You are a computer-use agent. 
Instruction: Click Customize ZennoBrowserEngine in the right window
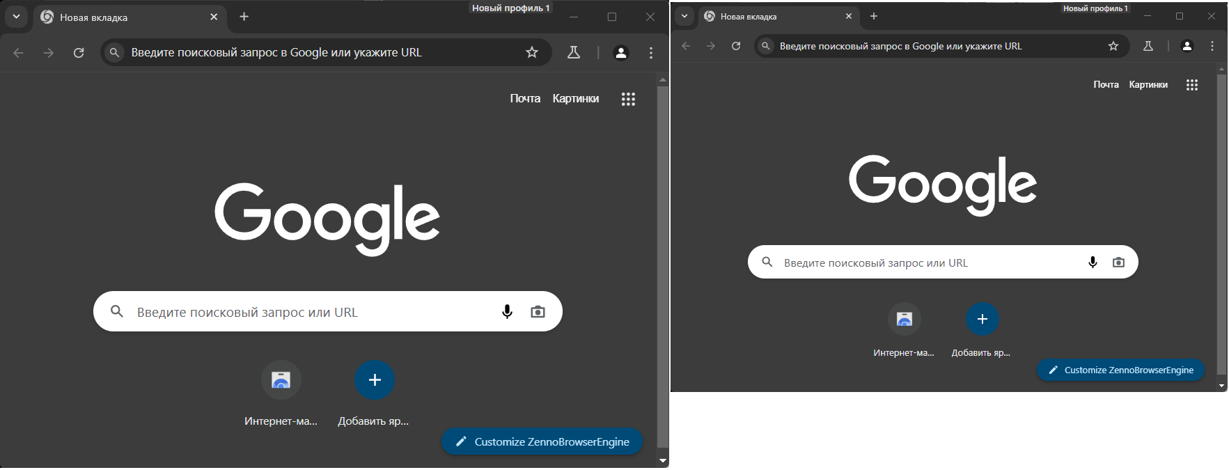pos(1120,370)
